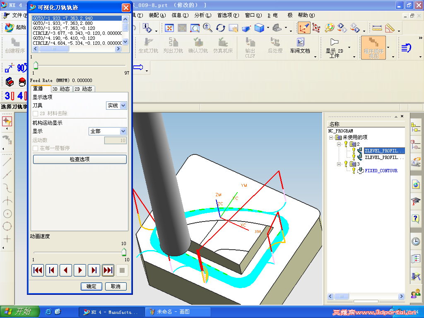Click the disabled motion count input field
This screenshot has height=318, width=424.
[x=116, y=140]
